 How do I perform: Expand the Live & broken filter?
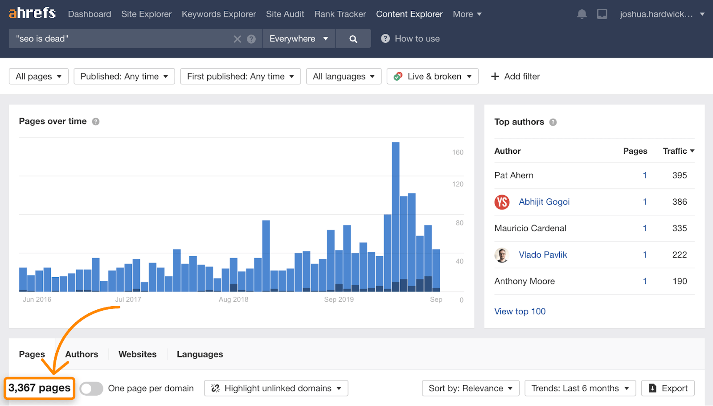(x=432, y=77)
